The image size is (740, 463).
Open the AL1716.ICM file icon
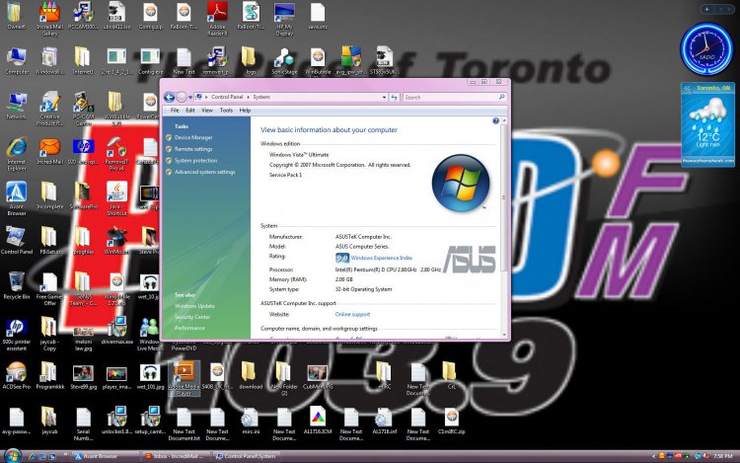coord(318,420)
